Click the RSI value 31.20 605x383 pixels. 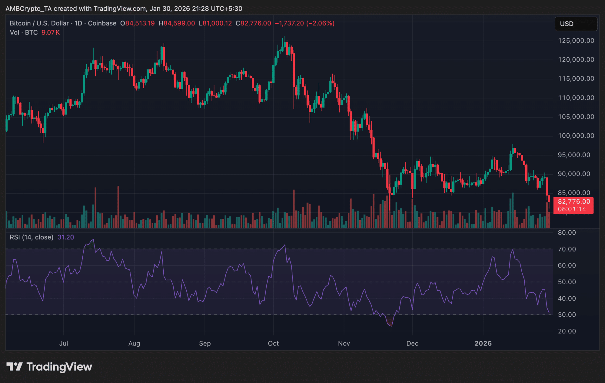65,237
